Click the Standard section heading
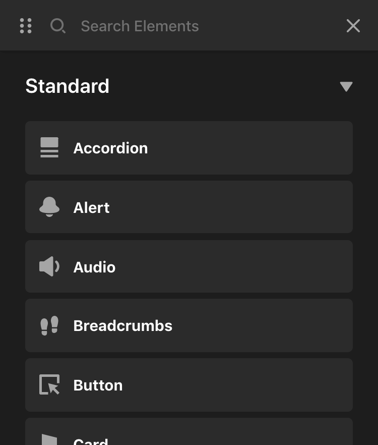 pos(68,86)
